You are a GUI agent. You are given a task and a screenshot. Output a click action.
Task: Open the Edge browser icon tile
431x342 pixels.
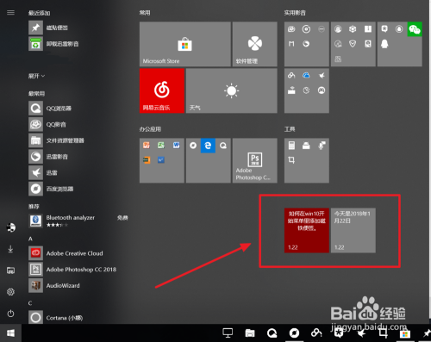coord(208,146)
